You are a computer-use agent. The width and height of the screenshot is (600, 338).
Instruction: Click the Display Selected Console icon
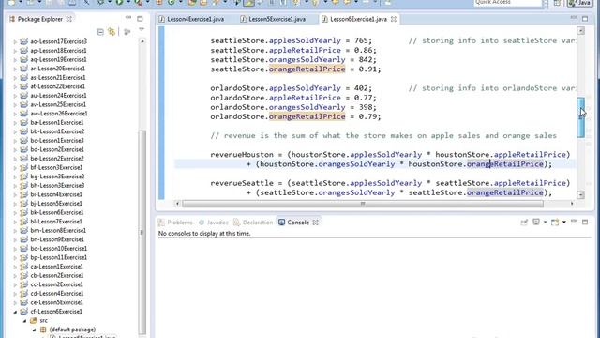536,223
